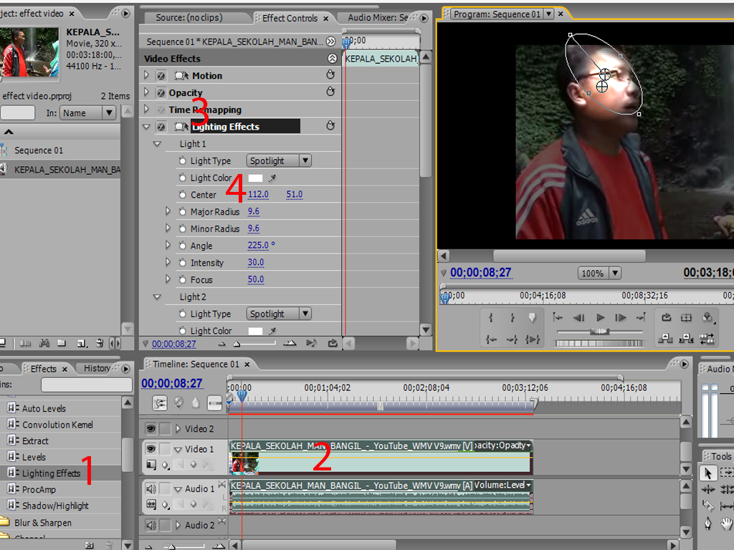Switch to the History tab

coord(97,368)
